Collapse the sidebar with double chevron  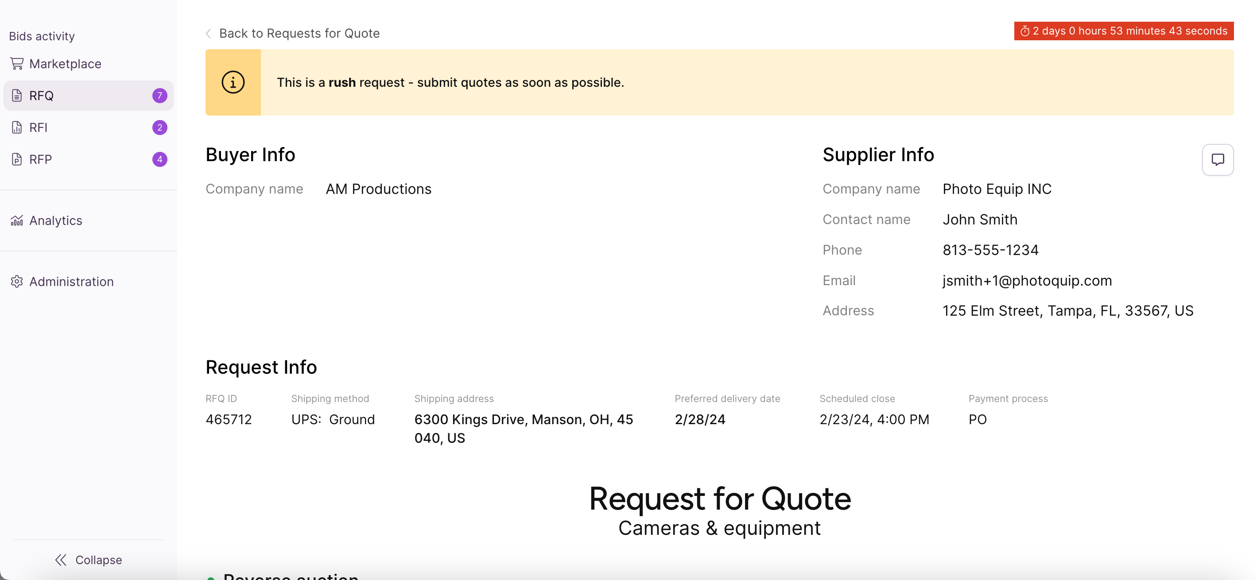tap(61, 560)
